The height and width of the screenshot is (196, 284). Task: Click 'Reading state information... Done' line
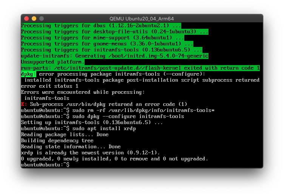coord(71,147)
